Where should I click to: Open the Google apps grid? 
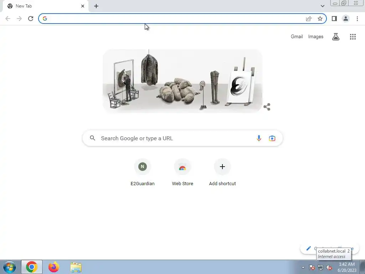pyautogui.click(x=353, y=37)
